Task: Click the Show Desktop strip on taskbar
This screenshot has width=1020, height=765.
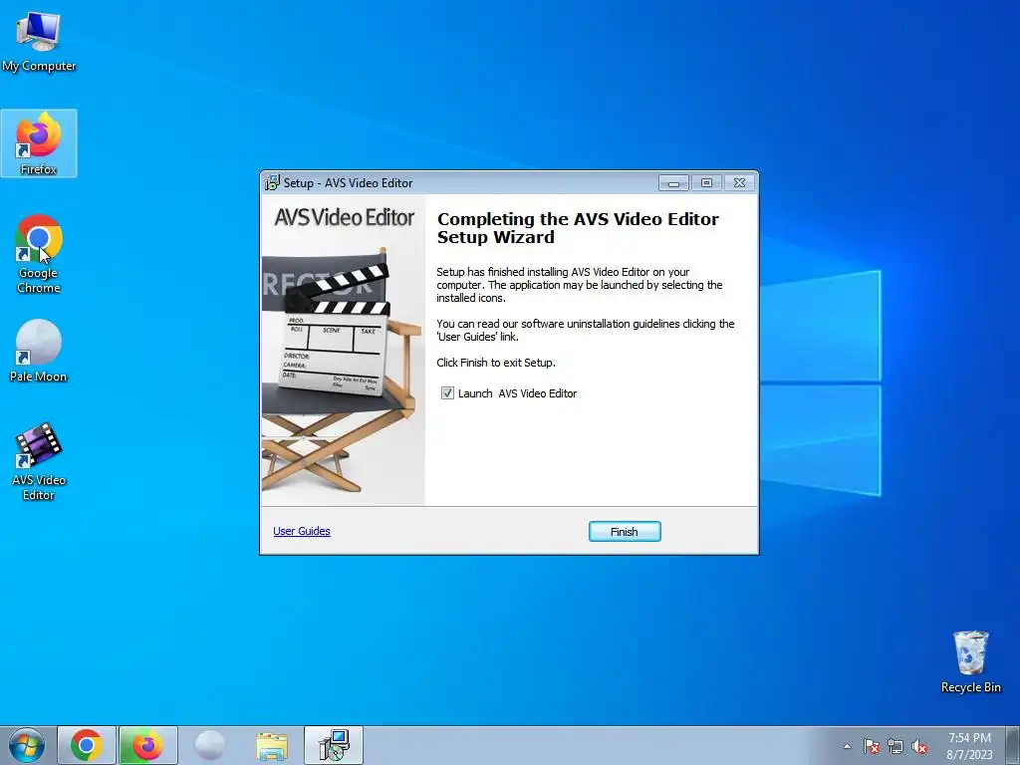Action: pos(1013,745)
